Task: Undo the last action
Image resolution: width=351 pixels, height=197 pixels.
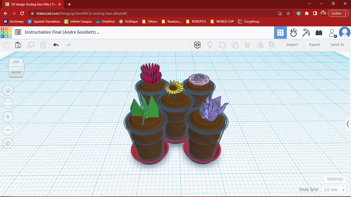Action: point(56,45)
